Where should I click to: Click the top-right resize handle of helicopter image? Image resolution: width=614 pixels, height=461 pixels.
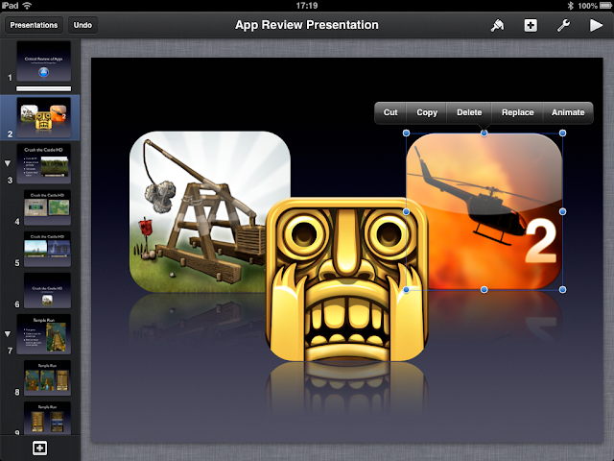pyautogui.click(x=563, y=133)
